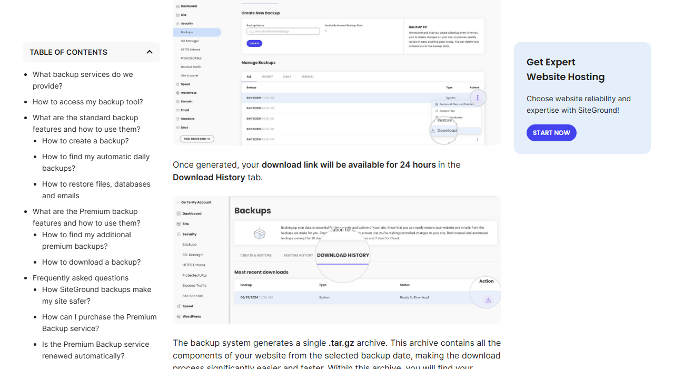The height and width of the screenshot is (369, 674).
Task: Jump to 'How can I purchase the Premium Backup service?'
Action: point(100,323)
